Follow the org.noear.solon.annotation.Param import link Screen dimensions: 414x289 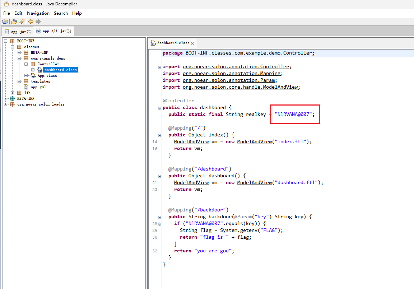pos(228,80)
